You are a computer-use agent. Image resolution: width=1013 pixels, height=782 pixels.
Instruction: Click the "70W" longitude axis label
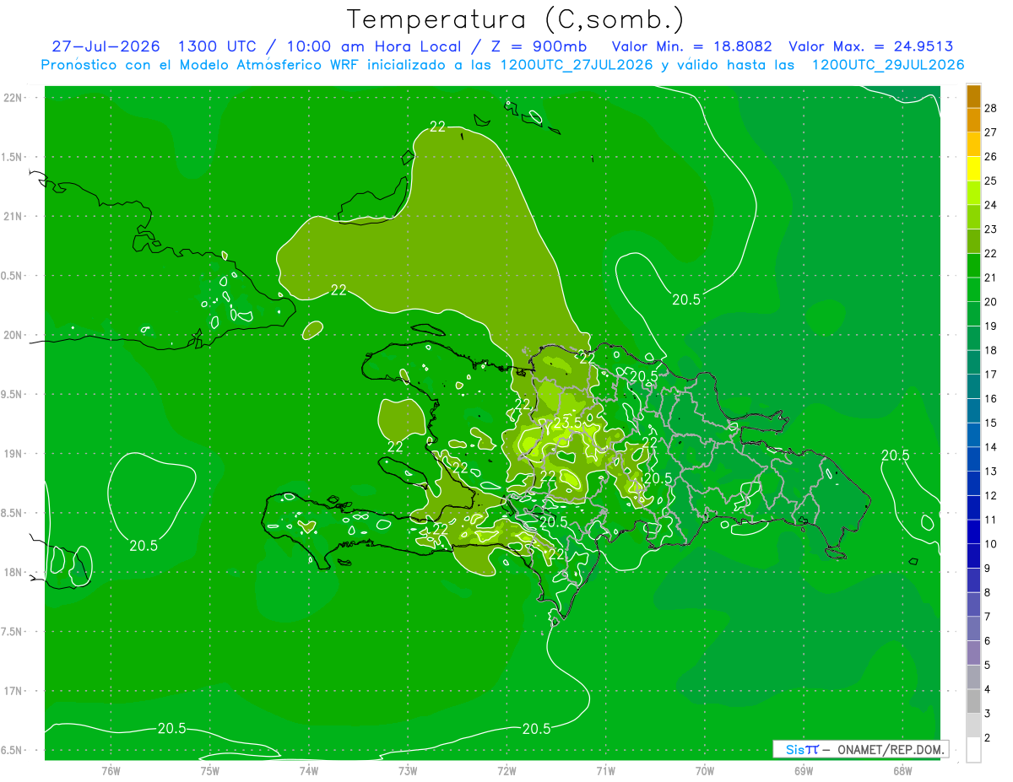[x=705, y=769]
